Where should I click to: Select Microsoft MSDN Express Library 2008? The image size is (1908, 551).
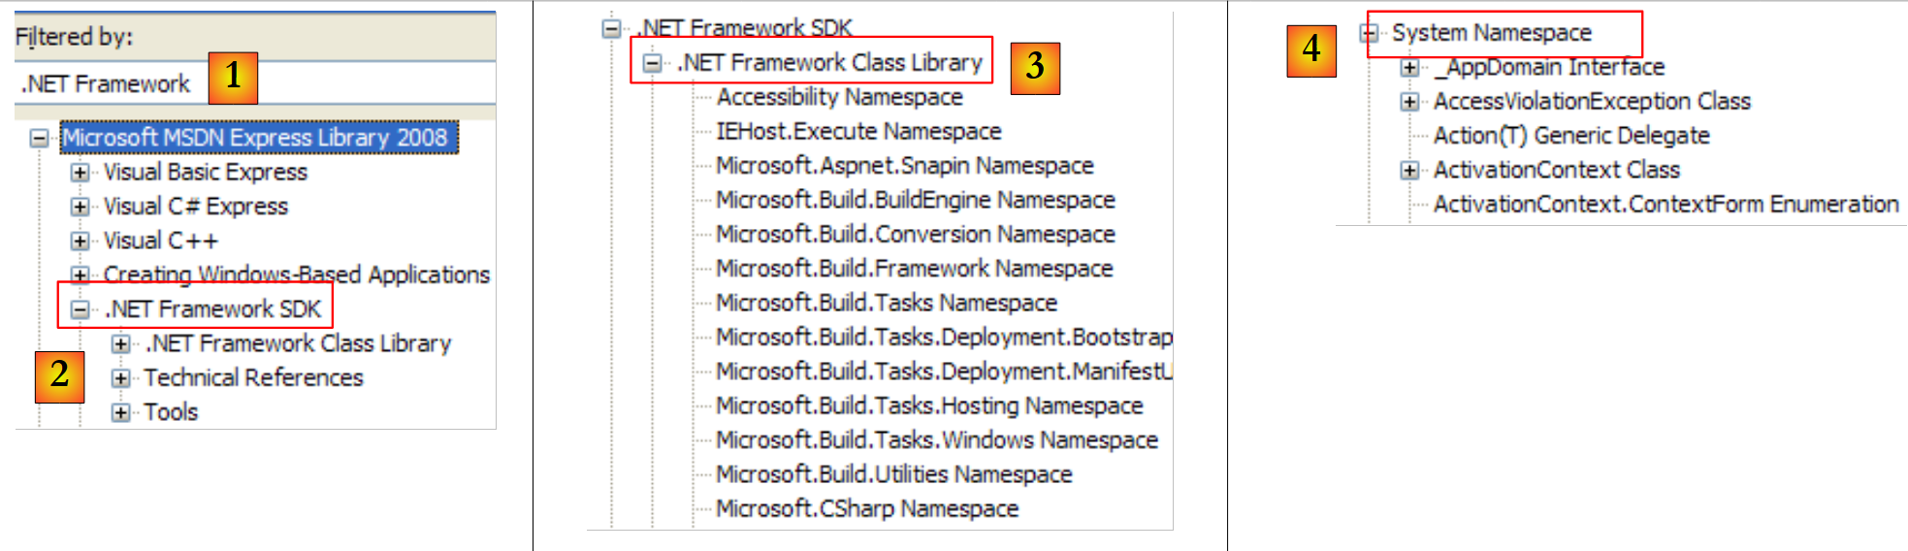click(x=255, y=138)
